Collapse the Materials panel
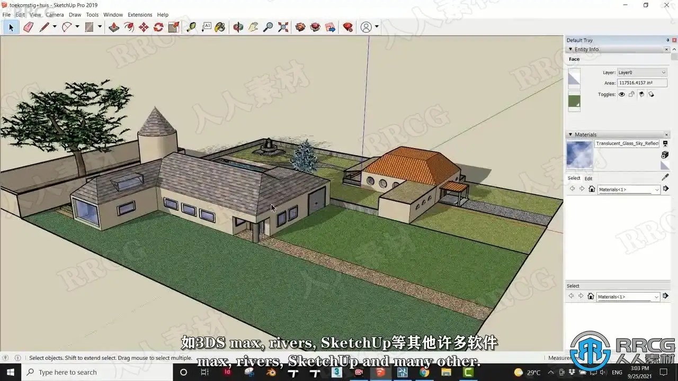Image resolution: width=678 pixels, height=381 pixels. [570, 134]
